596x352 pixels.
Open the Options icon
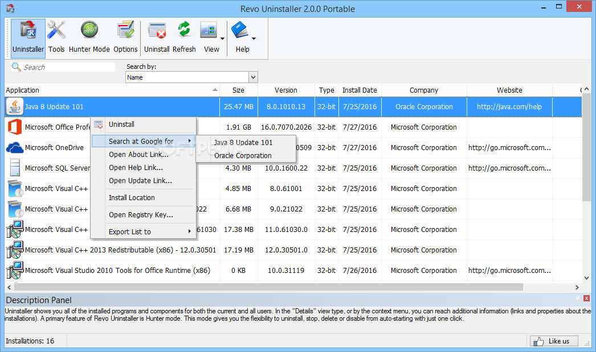125,36
